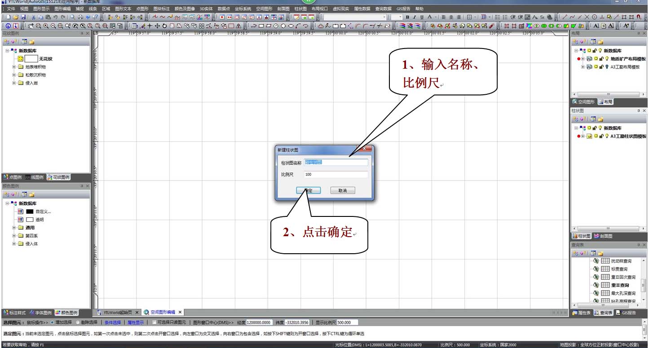
Task: Open the font size dropdown
Action: [401, 17]
